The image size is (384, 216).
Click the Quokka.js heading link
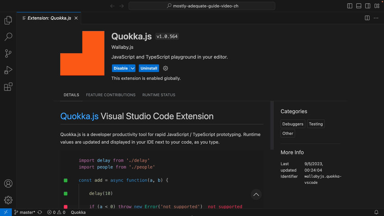tap(79, 116)
